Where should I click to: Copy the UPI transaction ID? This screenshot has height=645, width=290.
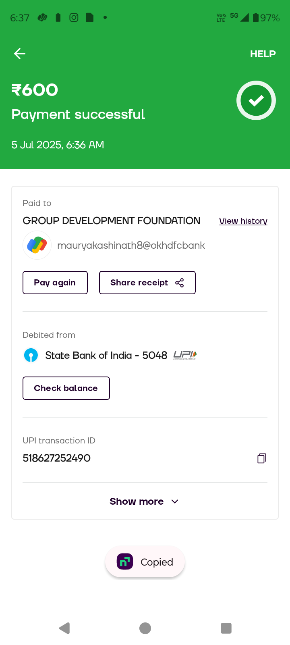[x=262, y=458]
